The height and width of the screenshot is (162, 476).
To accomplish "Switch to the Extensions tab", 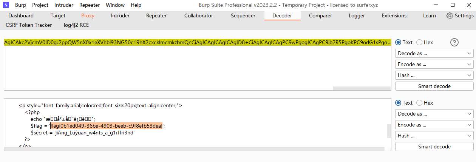I will (394, 15).
